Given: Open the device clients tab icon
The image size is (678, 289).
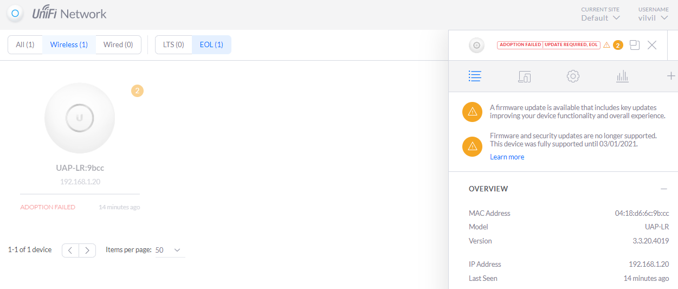Looking at the screenshot, I should [524, 76].
